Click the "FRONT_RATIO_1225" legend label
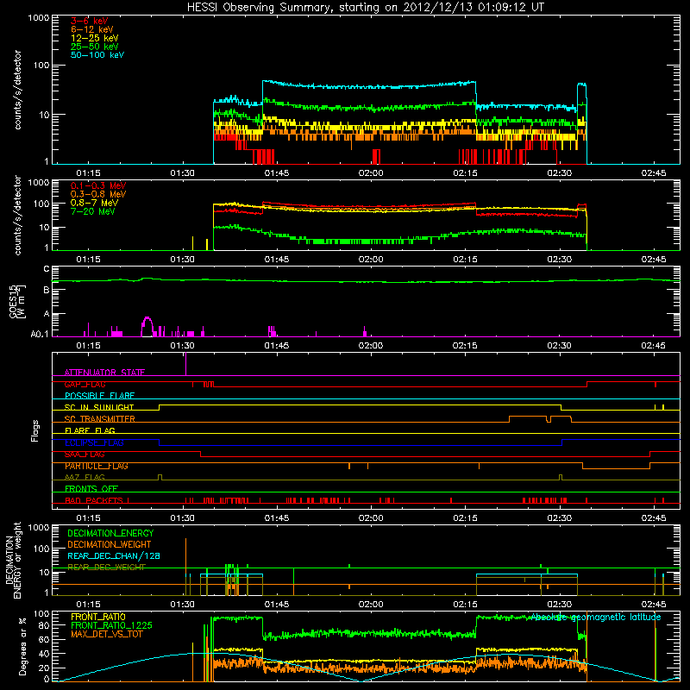The width and height of the screenshot is (690, 690). click(x=111, y=625)
